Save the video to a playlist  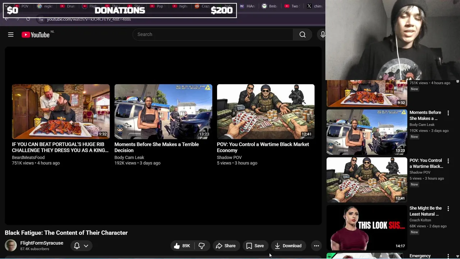point(255,246)
